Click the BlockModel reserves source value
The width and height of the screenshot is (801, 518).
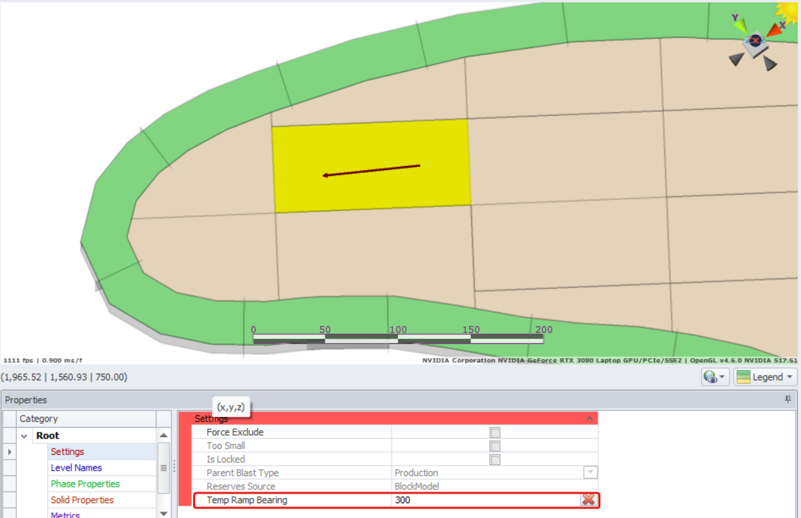[416, 486]
